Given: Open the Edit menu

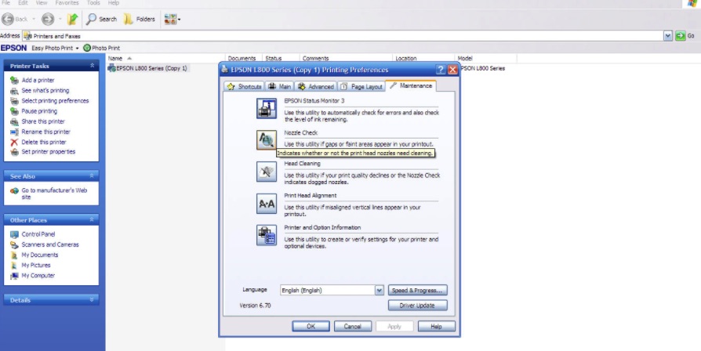Looking at the screenshot, I should (24, 2).
